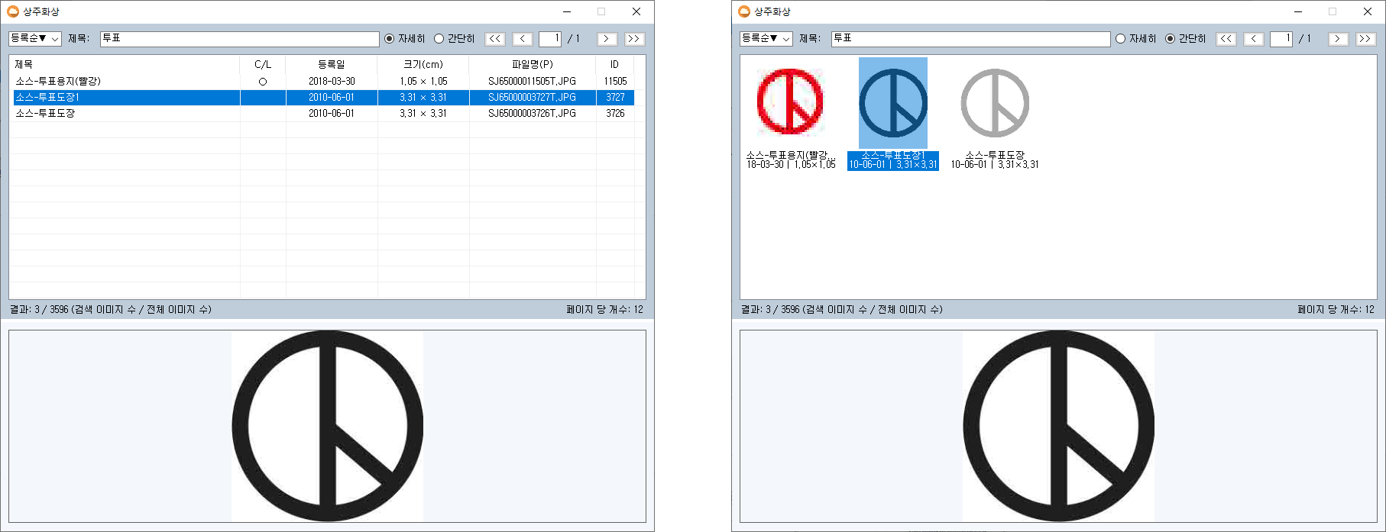Click date cell 2018-03-30
The height and width of the screenshot is (532, 1386).
pos(332,81)
